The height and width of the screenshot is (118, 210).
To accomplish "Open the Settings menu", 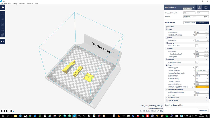I will pos(15,4).
